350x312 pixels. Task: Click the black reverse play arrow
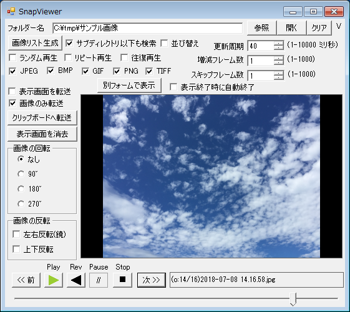76,280
